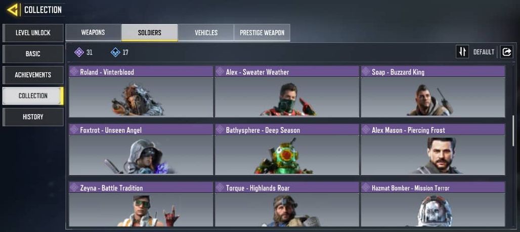Open the DEFAULT sort dropdown
Viewport: 520px width, 232px height.
pos(484,52)
